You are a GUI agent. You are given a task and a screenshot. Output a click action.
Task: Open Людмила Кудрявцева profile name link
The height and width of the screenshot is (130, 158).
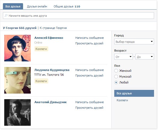pos(52,70)
